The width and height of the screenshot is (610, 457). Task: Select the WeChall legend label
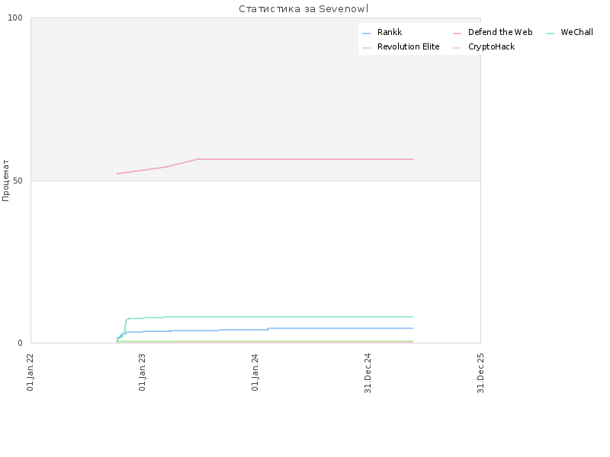(576, 32)
